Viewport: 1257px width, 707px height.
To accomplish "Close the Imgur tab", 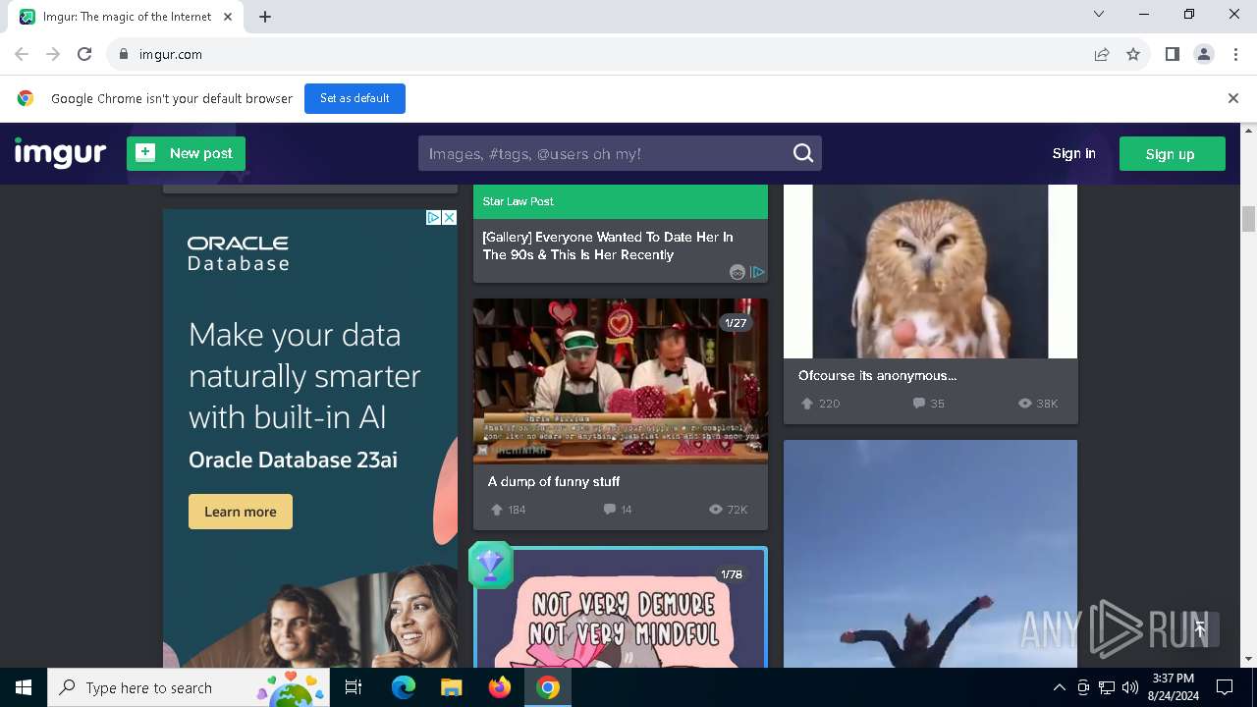I will (x=229, y=17).
